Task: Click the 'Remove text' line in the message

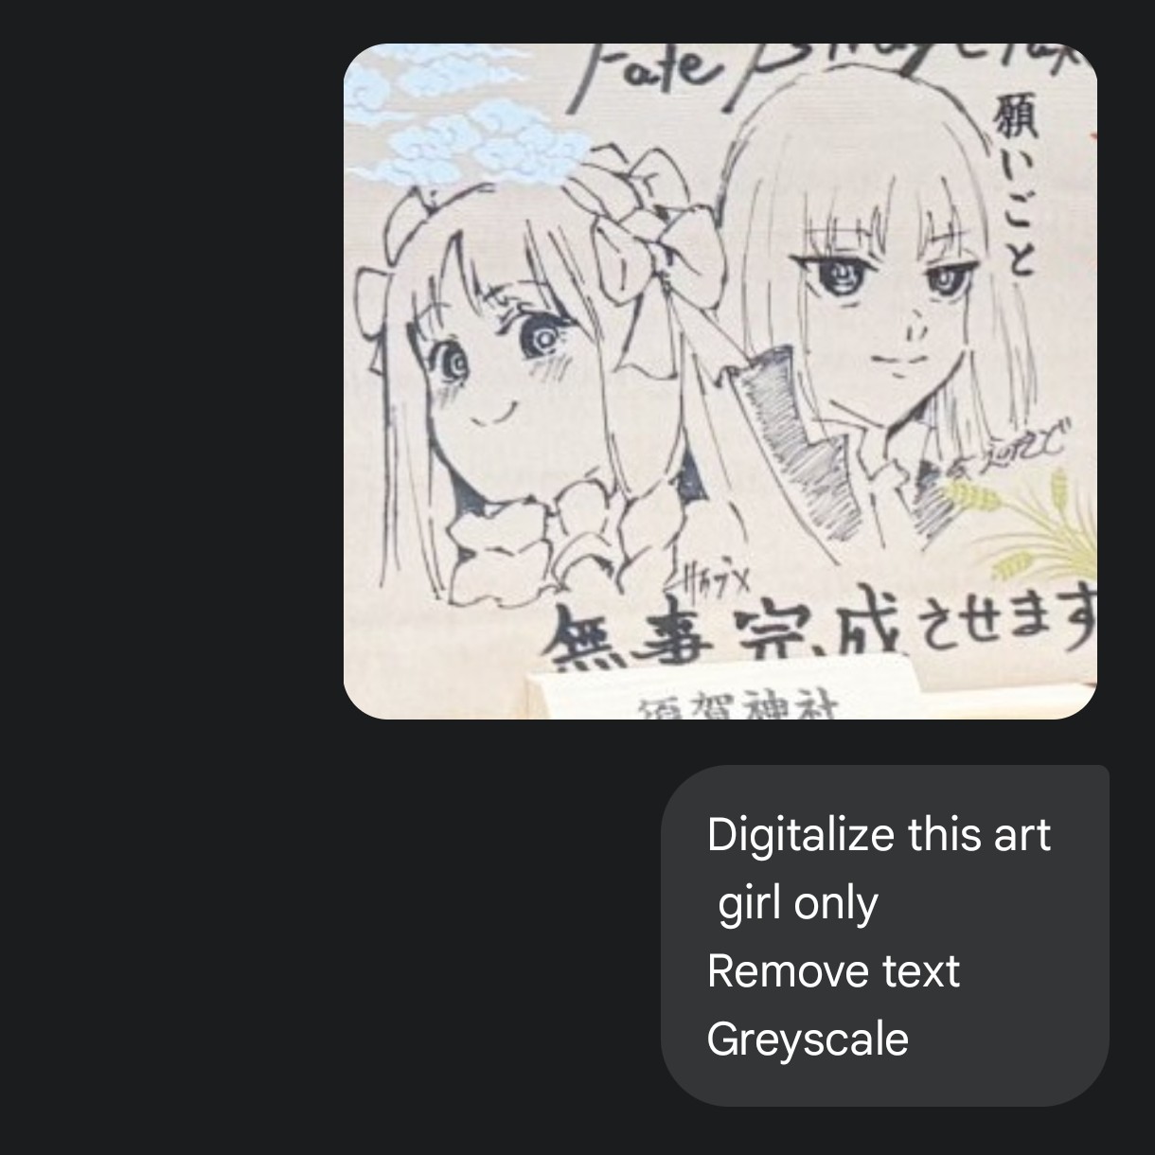Action: point(833,971)
